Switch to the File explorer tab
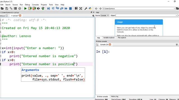This screenshot has width=179, height=100. (x=122, y=38)
